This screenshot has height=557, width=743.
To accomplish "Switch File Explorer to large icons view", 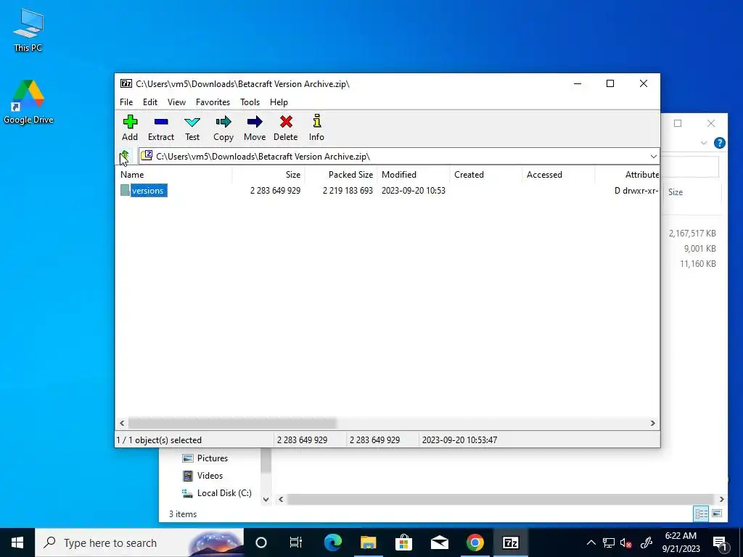I will tap(717, 513).
